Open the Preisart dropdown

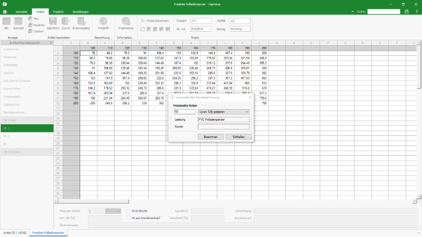pyautogui.click(x=201, y=21)
